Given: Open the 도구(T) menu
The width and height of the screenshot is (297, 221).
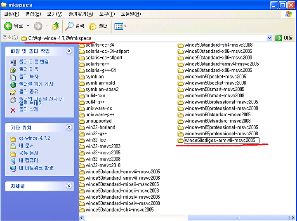Looking at the screenshot, I should pyautogui.click(x=107, y=14).
